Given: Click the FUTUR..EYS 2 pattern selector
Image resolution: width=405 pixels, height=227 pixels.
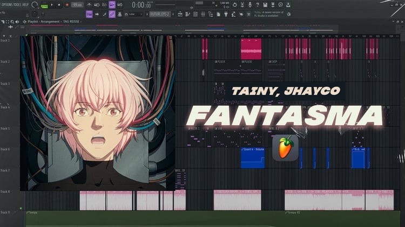Looking at the screenshot, I should click(160, 14).
